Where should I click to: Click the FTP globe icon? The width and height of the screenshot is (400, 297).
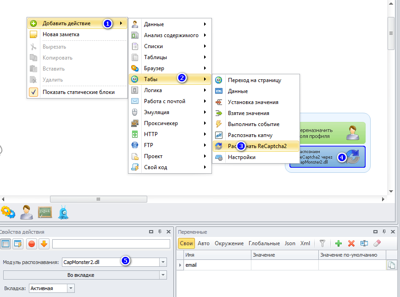click(x=135, y=145)
